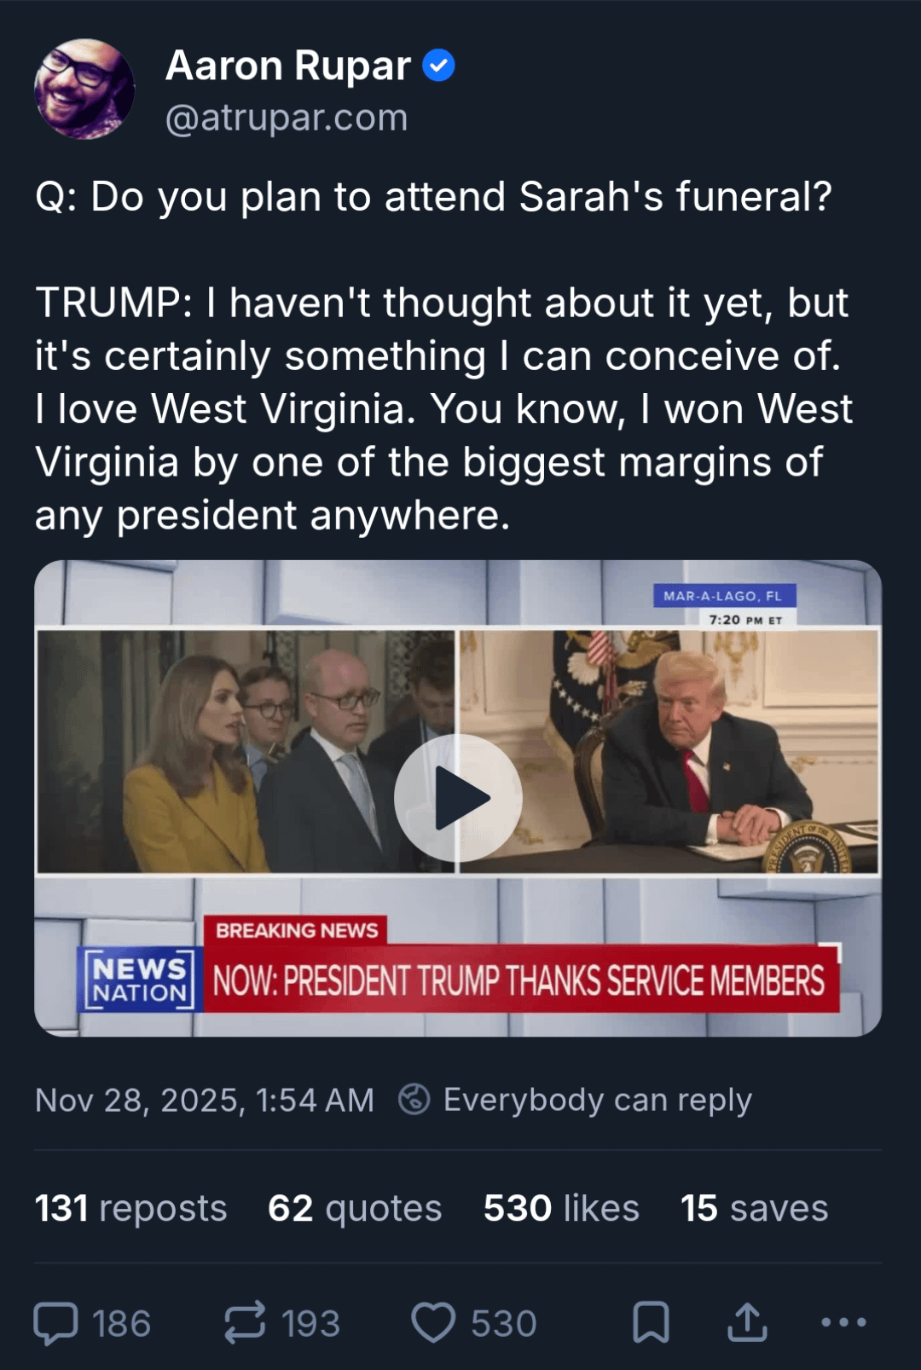
Task: Click the post text about West Virginia
Action: point(443,409)
